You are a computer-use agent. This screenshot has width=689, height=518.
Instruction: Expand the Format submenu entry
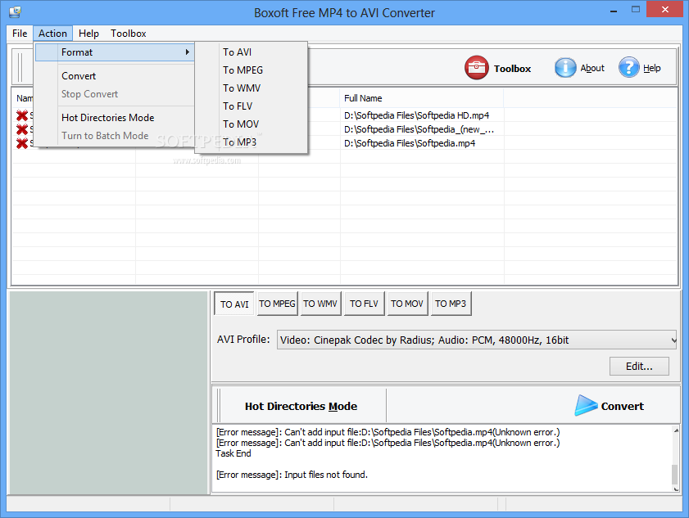115,52
